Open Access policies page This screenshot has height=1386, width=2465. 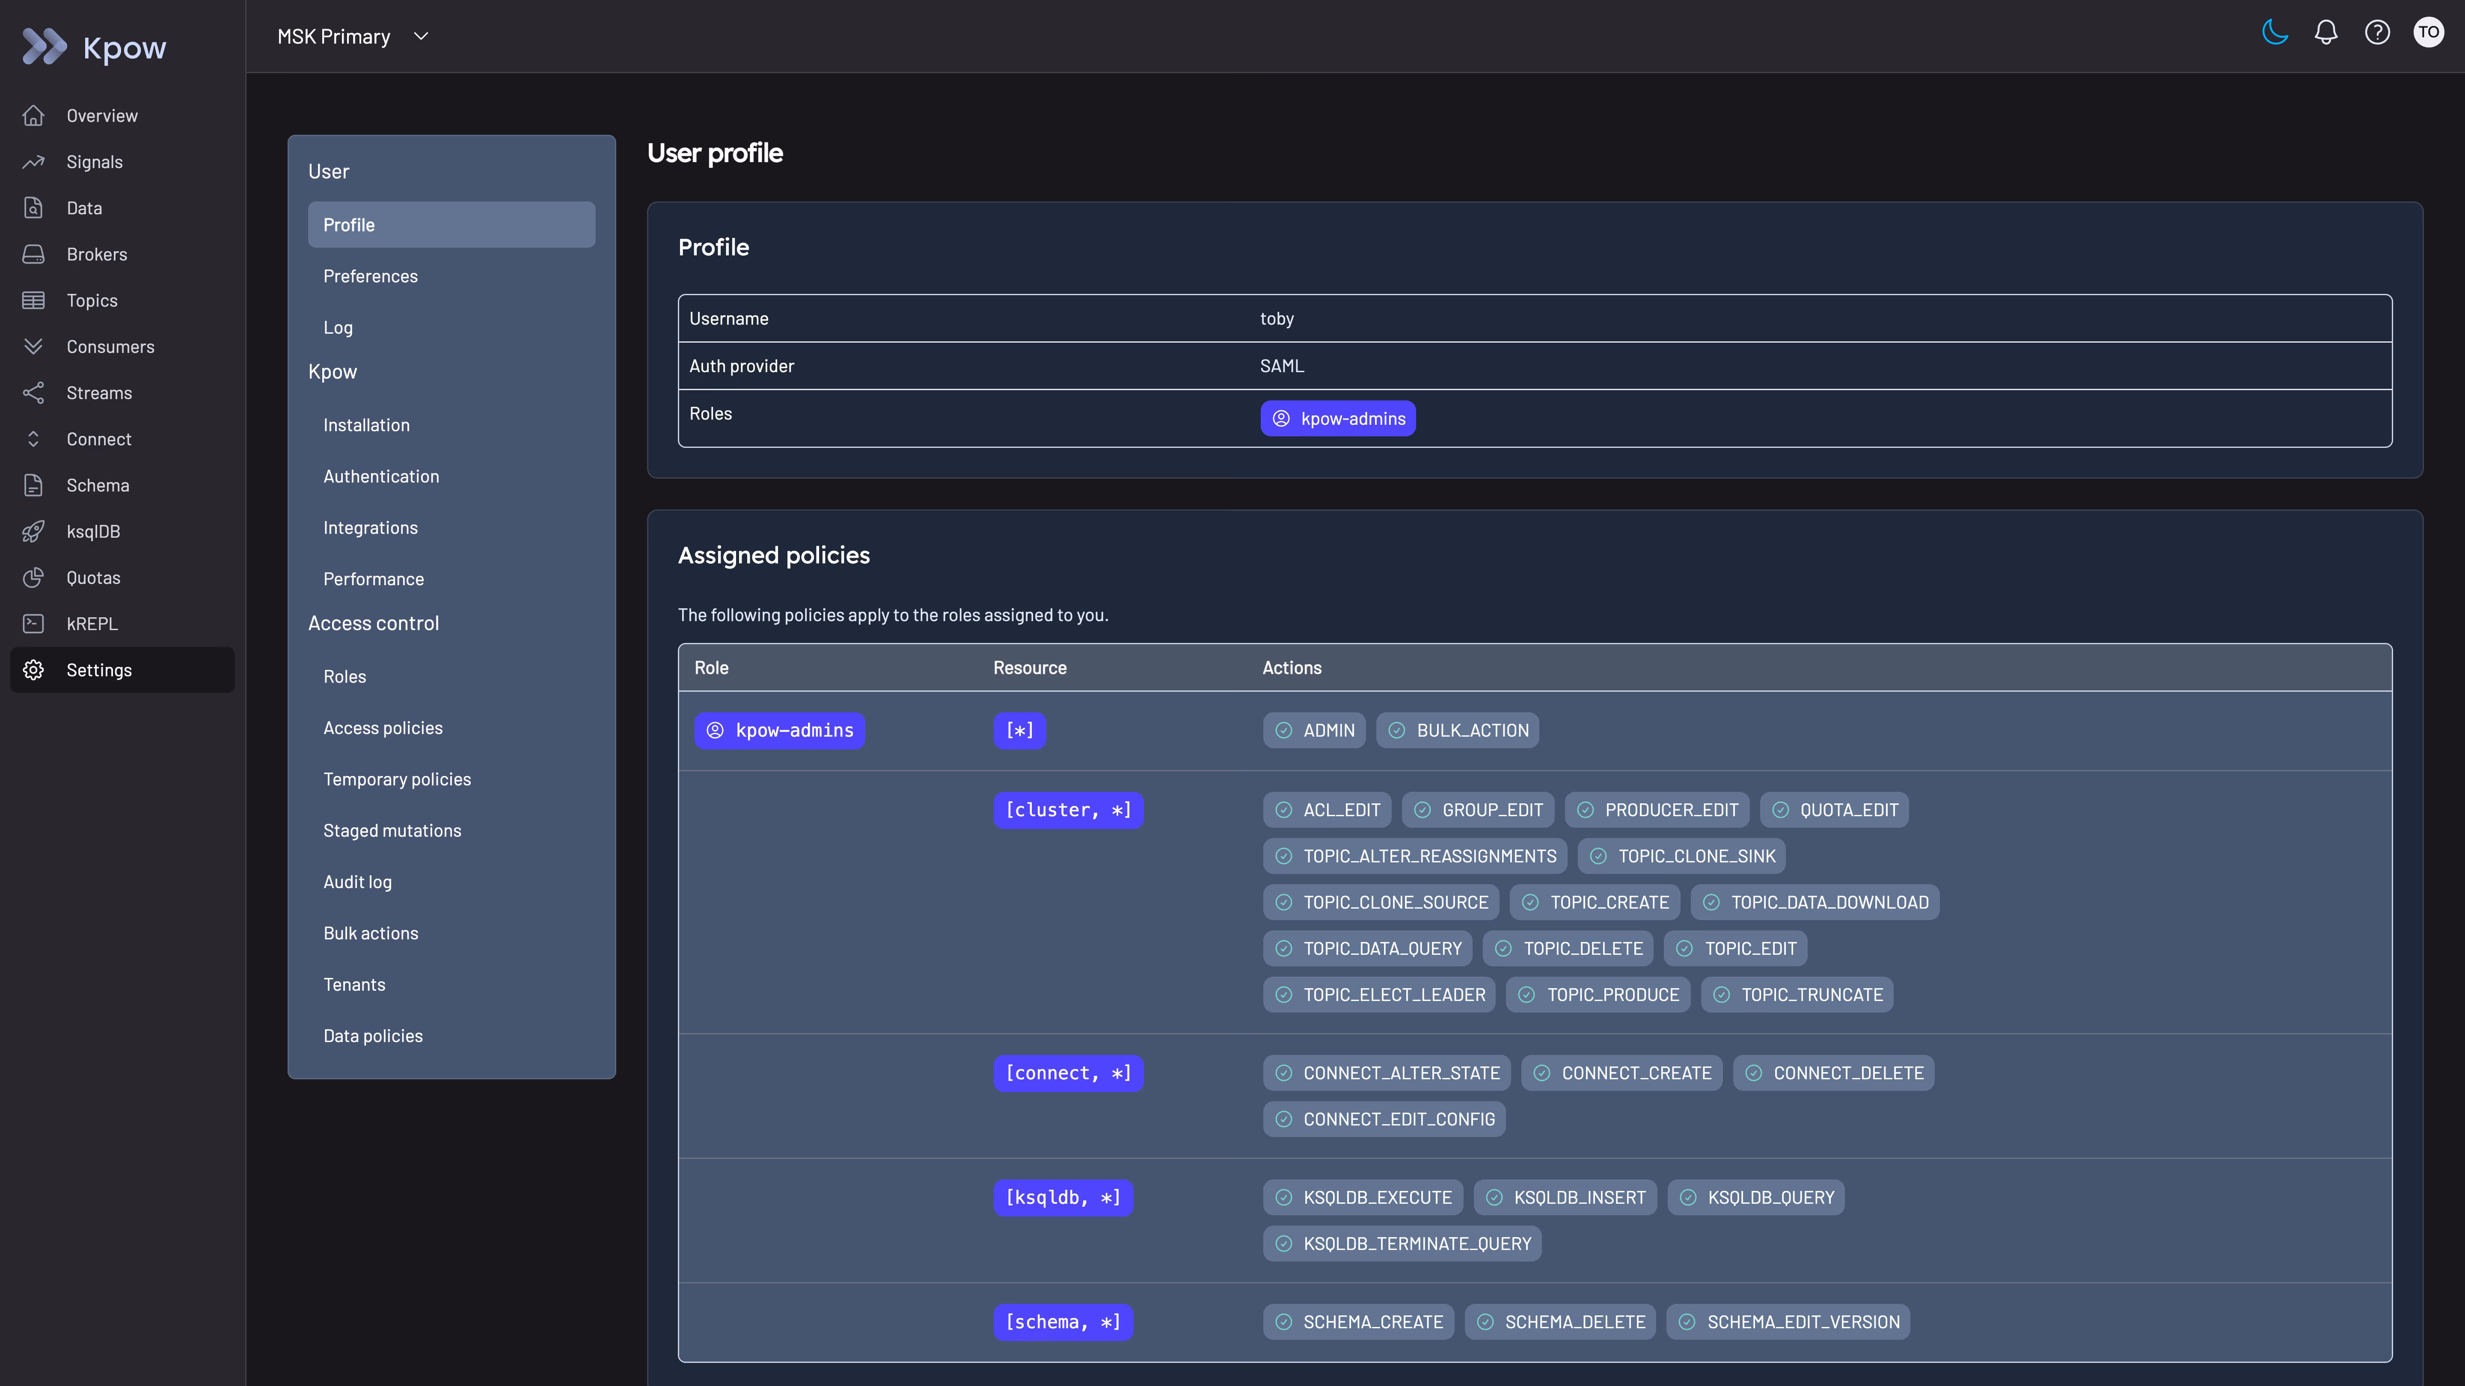[383, 728]
